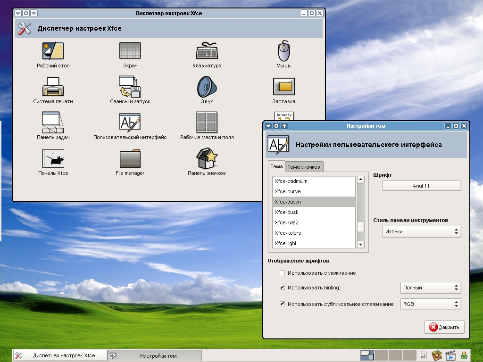Click the Arial 11 font button
Screen dimensions: 483x362
(421, 186)
